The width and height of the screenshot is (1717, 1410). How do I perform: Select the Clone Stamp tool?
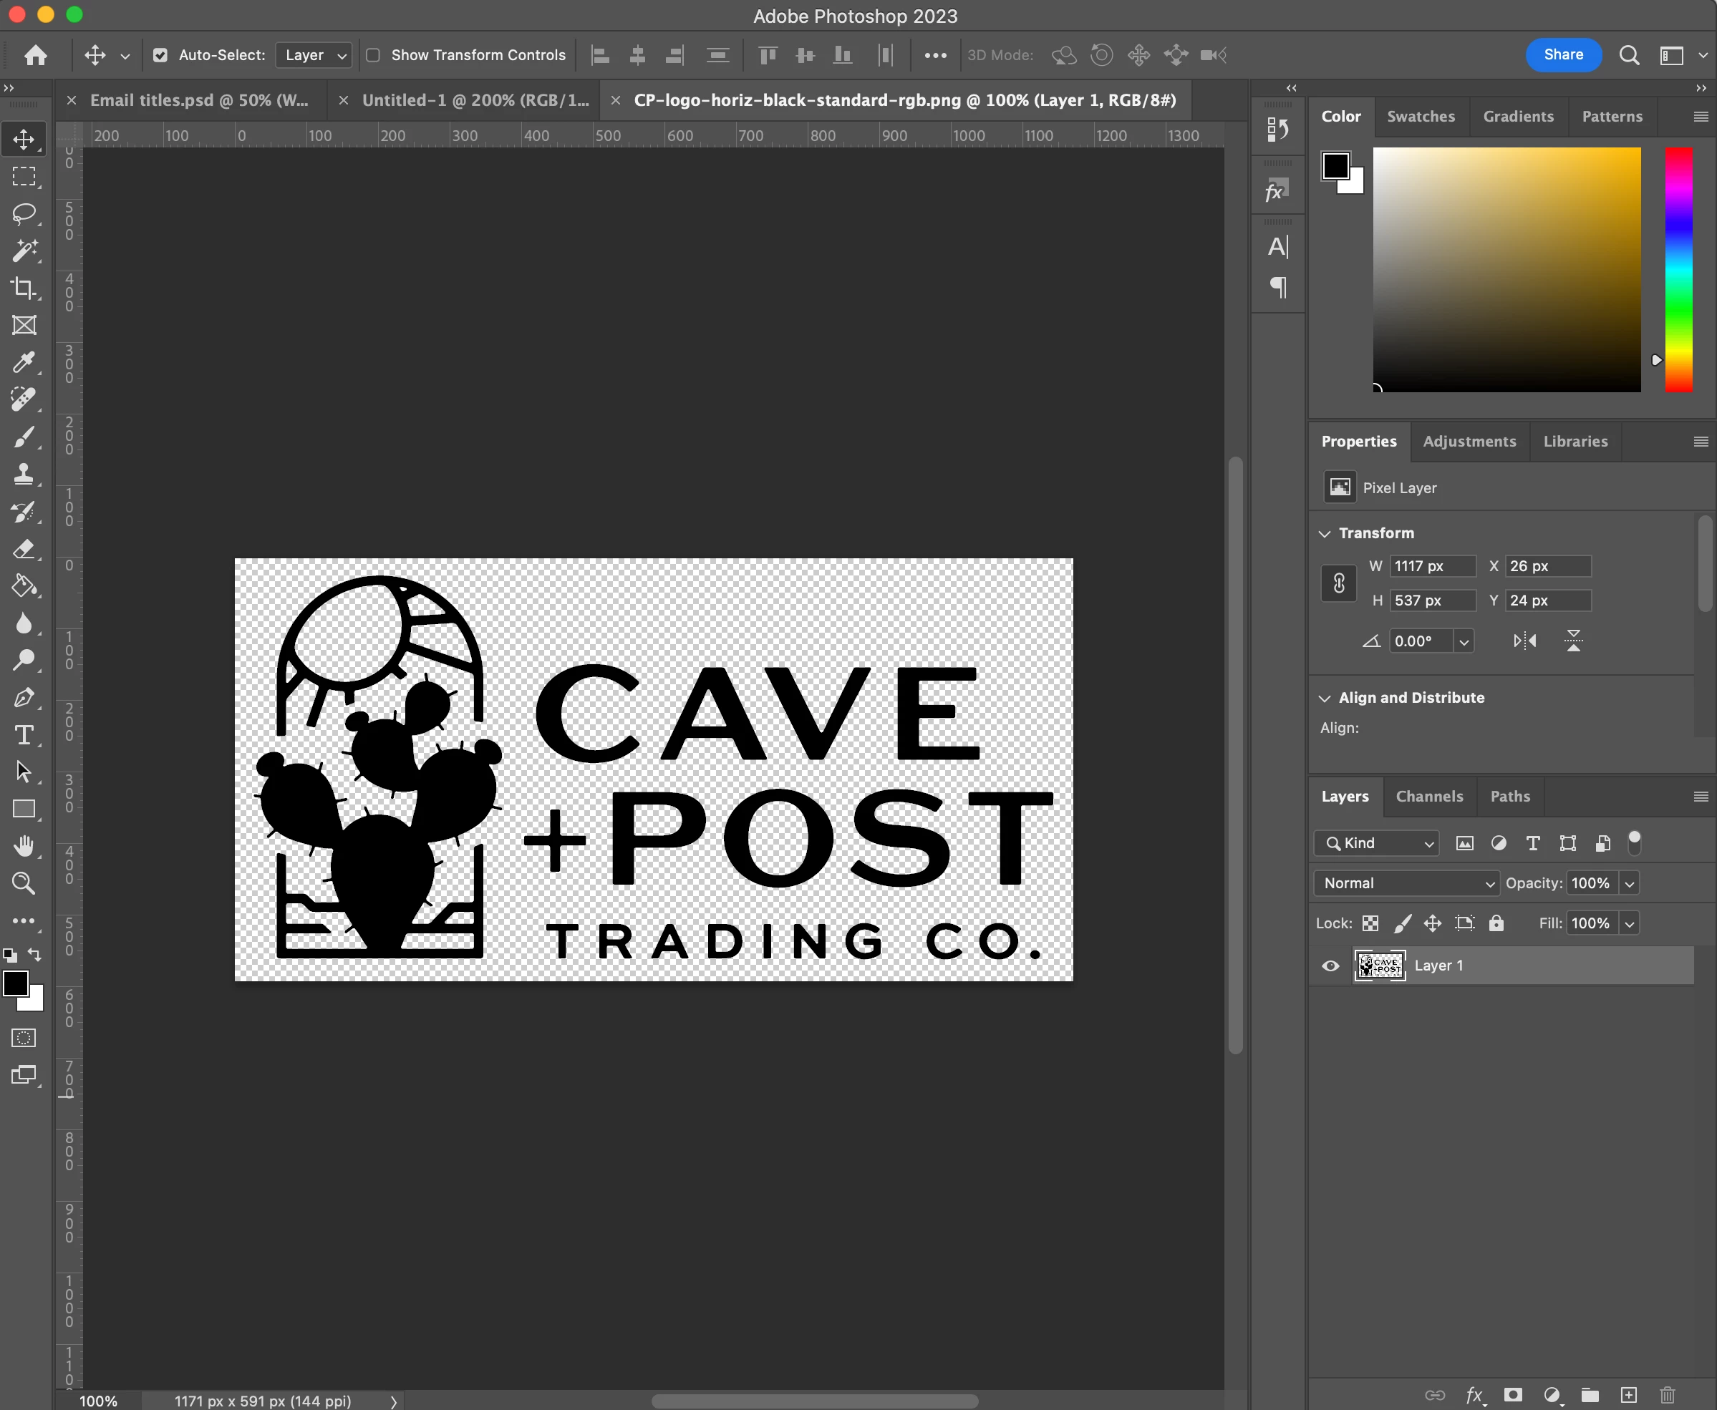pyautogui.click(x=24, y=475)
